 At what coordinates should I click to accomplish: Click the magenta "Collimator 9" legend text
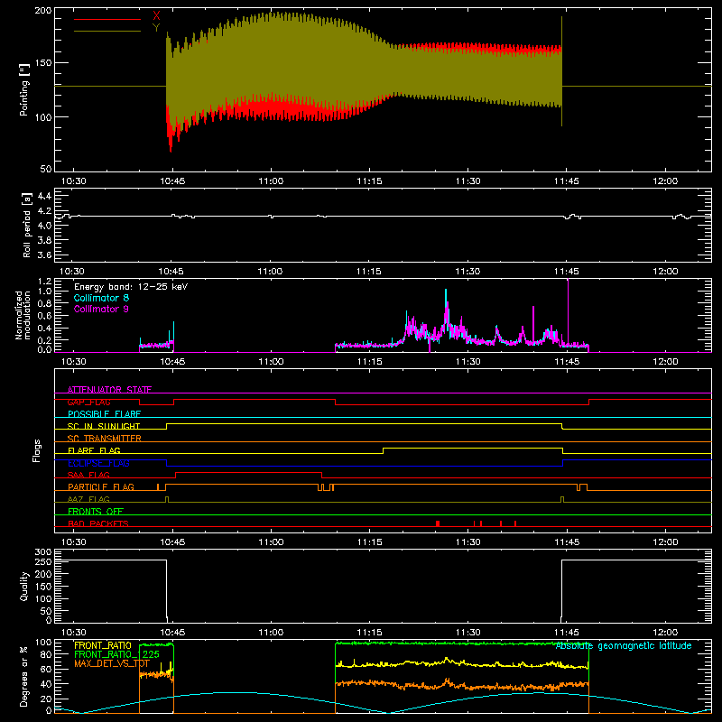pyautogui.click(x=101, y=309)
